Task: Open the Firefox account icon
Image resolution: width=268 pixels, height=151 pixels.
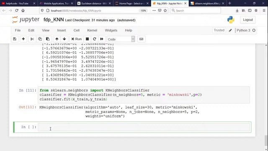Action: pyautogui.click(x=256, y=10)
